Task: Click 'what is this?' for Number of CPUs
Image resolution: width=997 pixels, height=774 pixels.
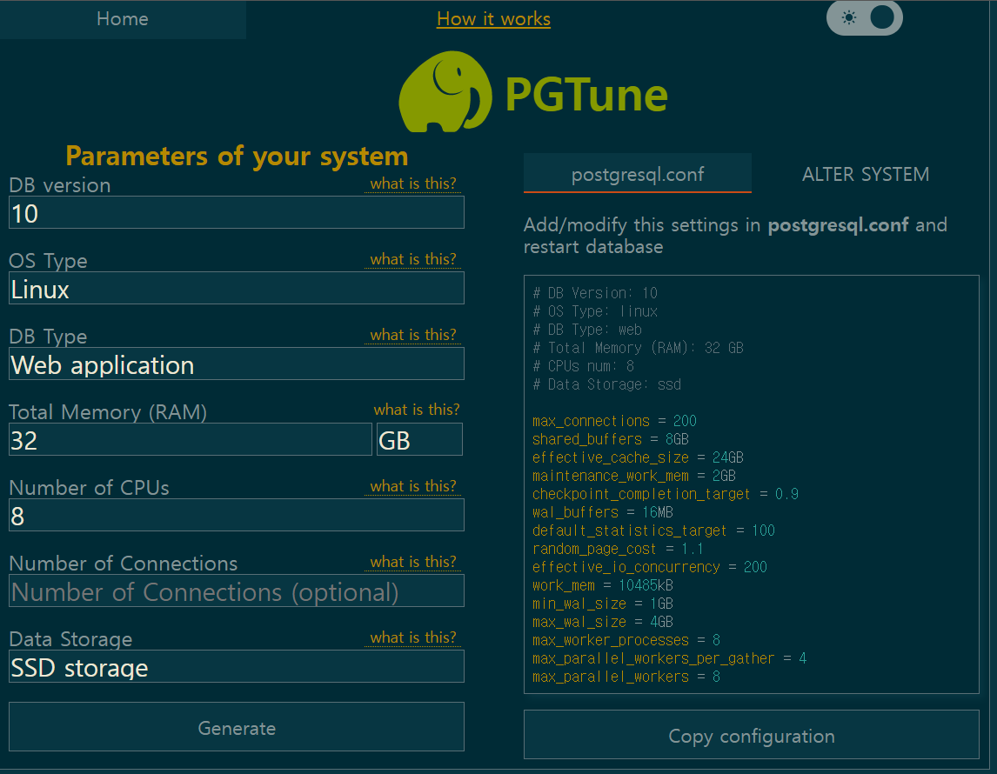Action: [412, 486]
